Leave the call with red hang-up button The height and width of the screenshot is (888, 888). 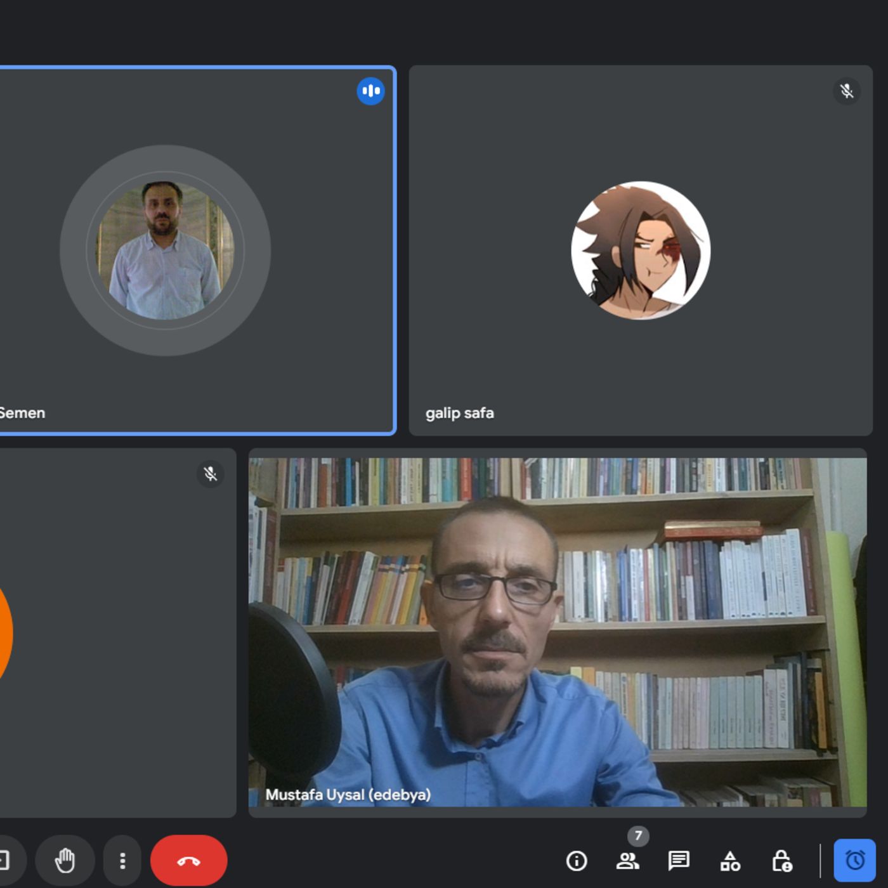pyautogui.click(x=188, y=861)
